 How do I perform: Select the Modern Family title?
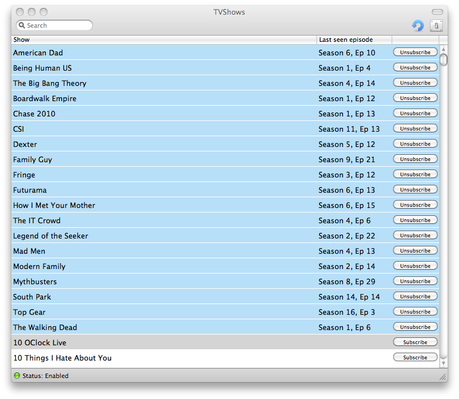tap(39, 266)
